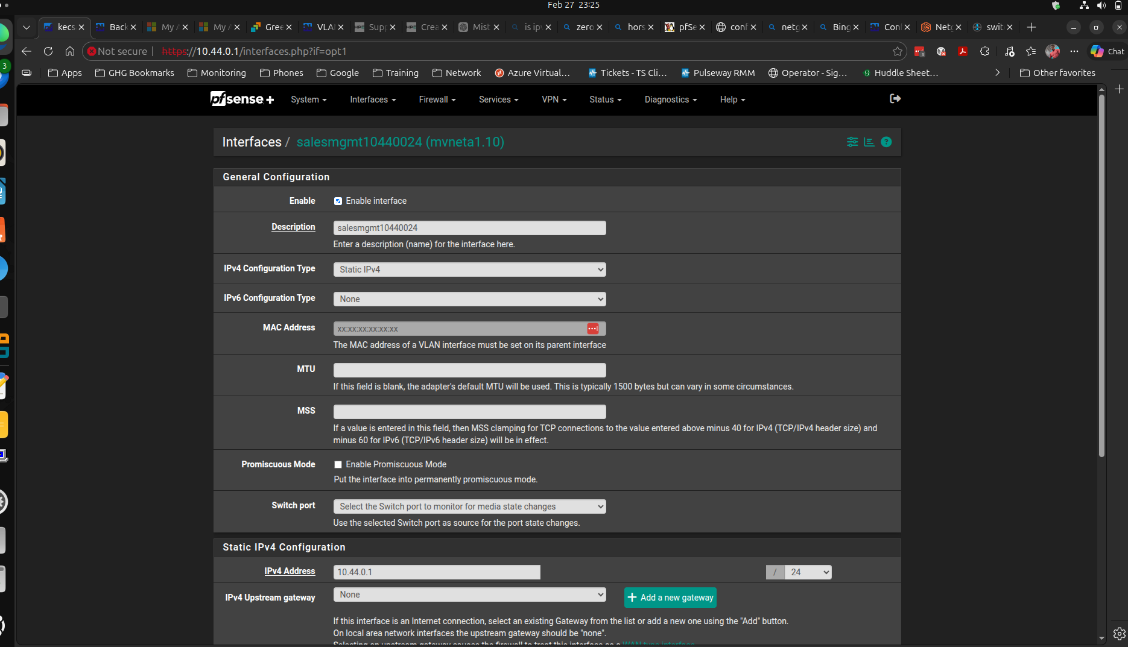
Task: Reload the page with the refresh icon
Action: 48,51
